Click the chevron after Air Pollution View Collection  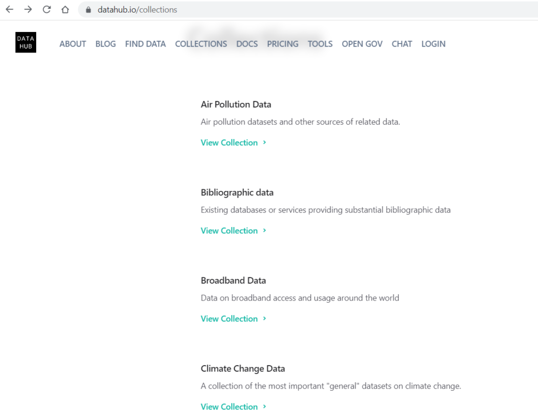click(264, 142)
